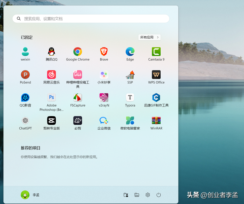The image size is (244, 204).
Task: Launch the Brave browser
Action: (x=104, y=54)
